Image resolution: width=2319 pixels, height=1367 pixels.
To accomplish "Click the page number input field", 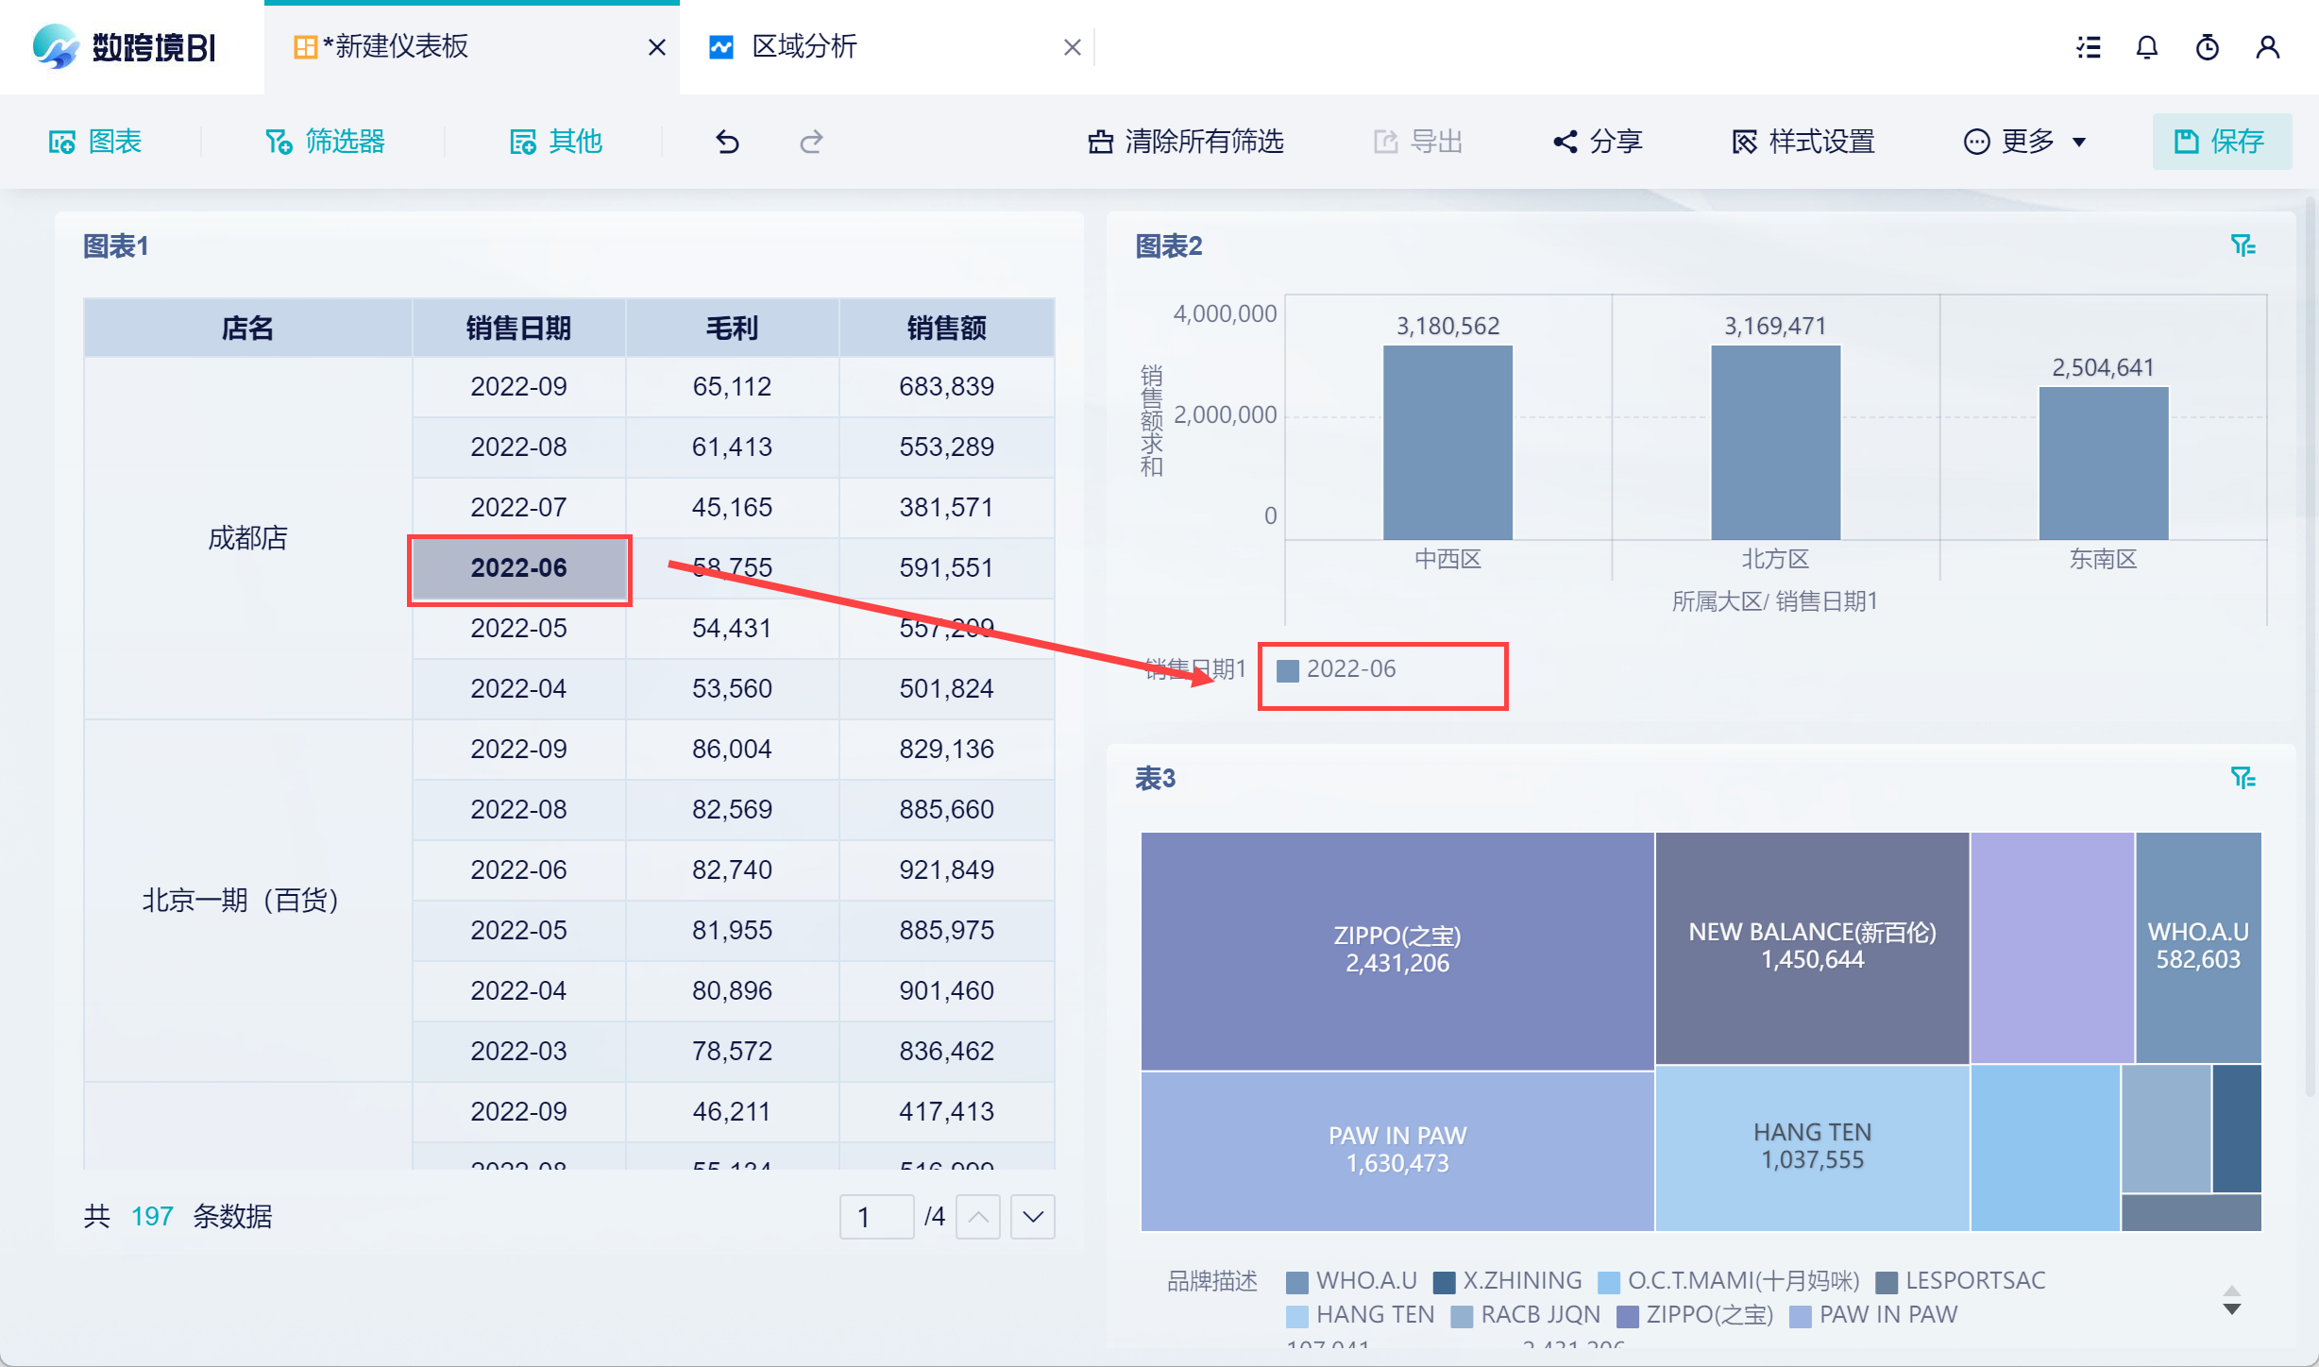I will pyautogui.click(x=875, y=1217).
